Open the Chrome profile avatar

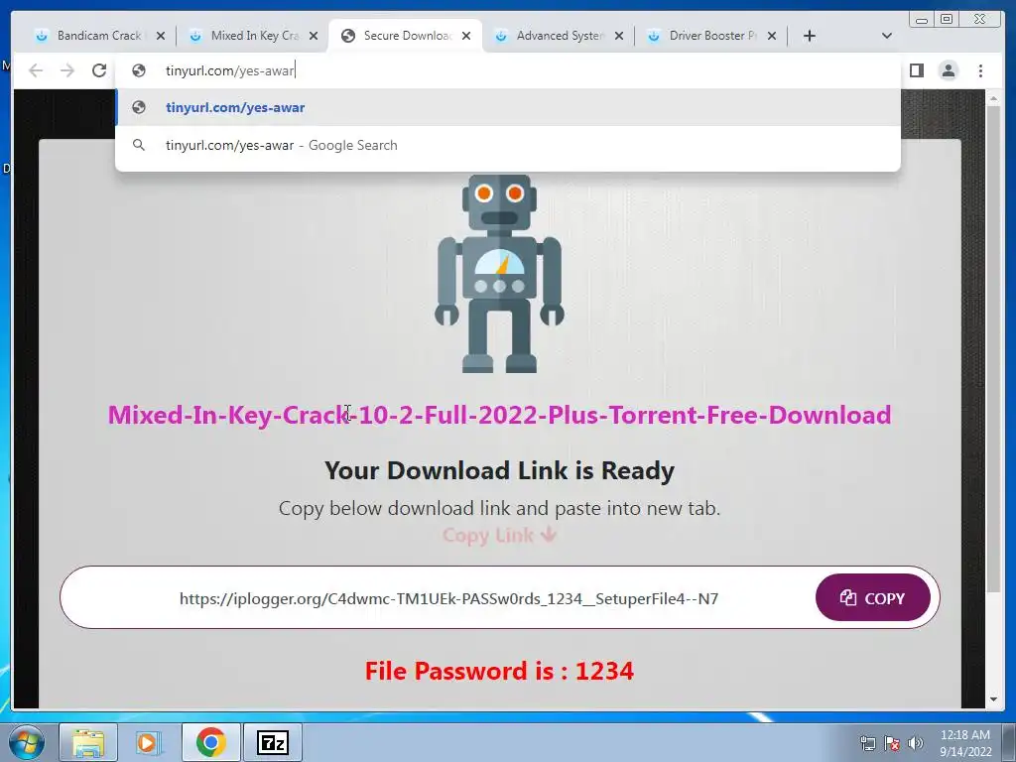click(x=949, y=70)
